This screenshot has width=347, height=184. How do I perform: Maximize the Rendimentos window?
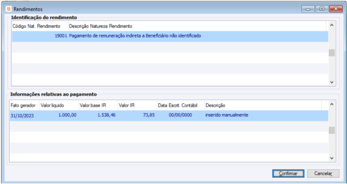click(322, 9)
